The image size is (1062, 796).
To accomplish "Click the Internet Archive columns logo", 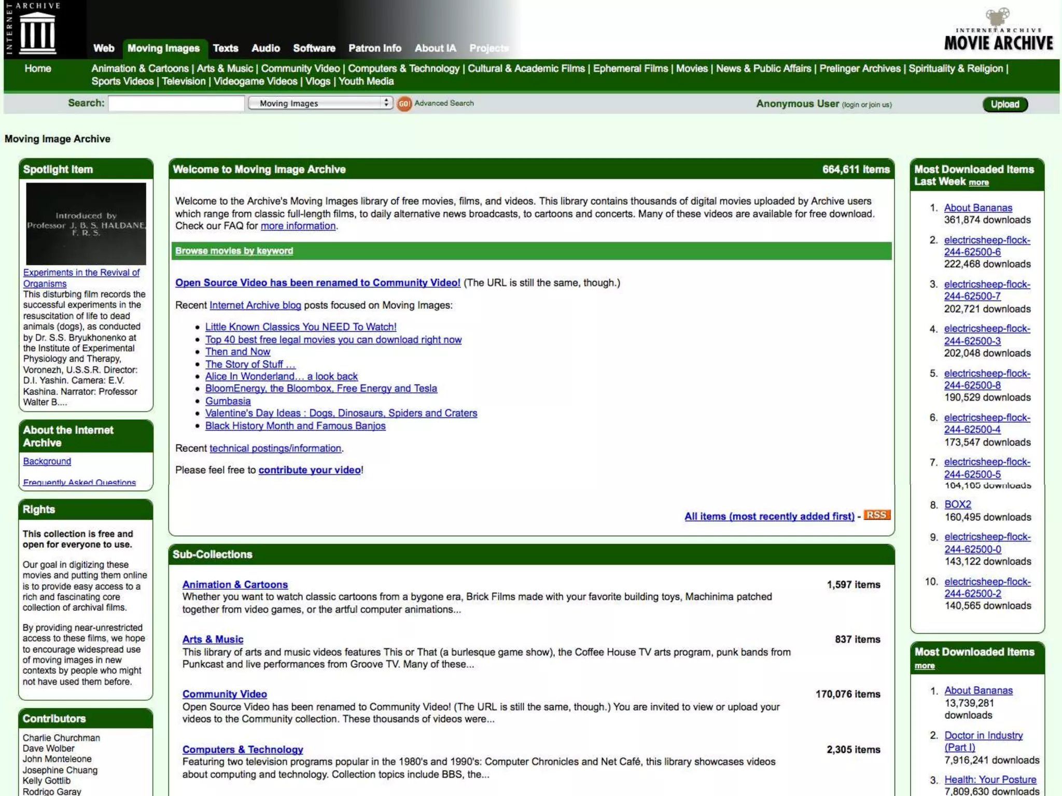I will (x=37, y=31).
